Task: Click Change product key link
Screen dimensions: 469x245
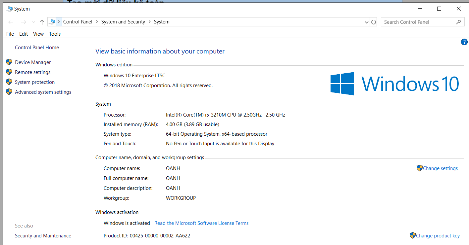Action: coord(438,236)
